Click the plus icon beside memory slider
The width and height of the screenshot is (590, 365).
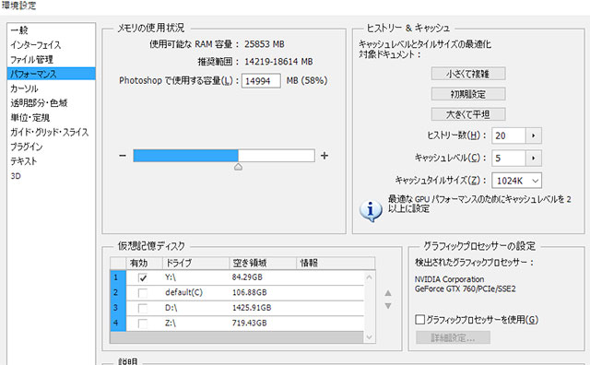click(x=324, y=156)
